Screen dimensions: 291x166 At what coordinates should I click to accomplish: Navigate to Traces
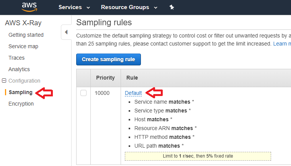pyautogui.click(x=16, y=58)
